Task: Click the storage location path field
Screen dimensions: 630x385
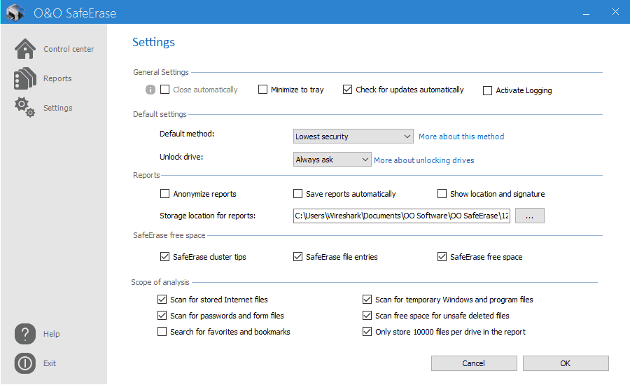Action: point(402,216)
